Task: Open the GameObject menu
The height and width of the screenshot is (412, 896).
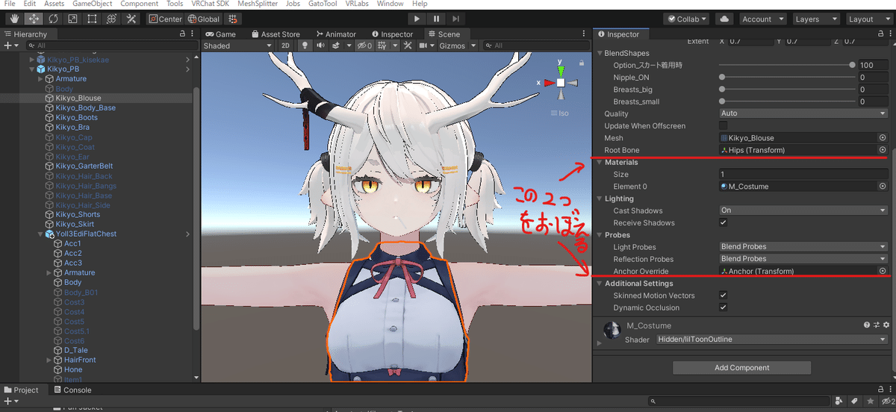Action: tap(93, 4)
